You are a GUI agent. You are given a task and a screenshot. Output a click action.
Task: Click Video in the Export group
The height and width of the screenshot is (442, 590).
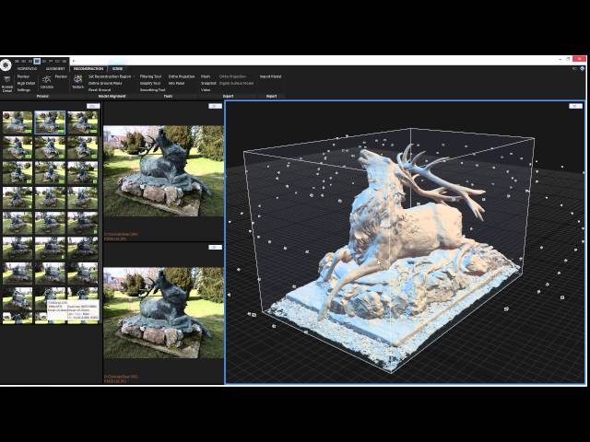coord(206,90)
